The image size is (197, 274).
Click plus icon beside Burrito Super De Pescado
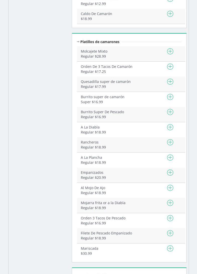pyautogui.click(x=170, y=112)
